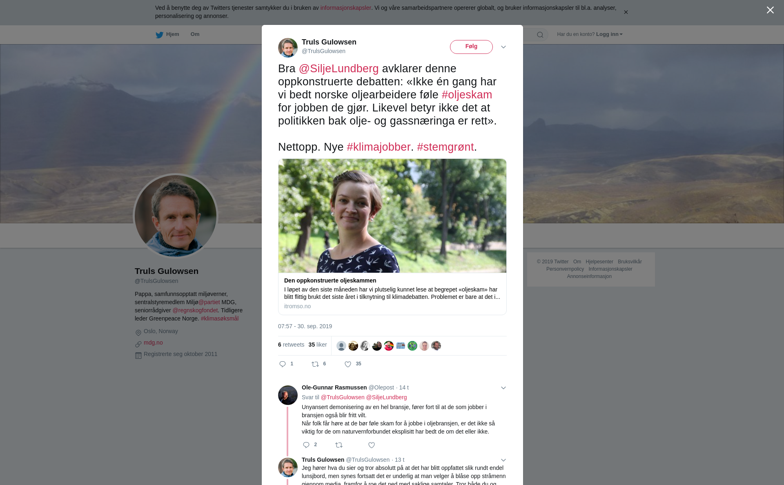The width and height of the screenshot is (784, 485).
Task: Click the Følg button
Action: click(x=471, y=47)
